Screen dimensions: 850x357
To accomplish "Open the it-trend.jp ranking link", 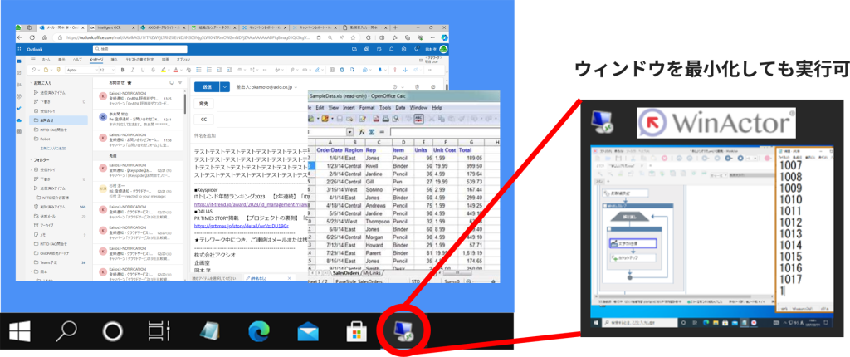I will point(249,203).
